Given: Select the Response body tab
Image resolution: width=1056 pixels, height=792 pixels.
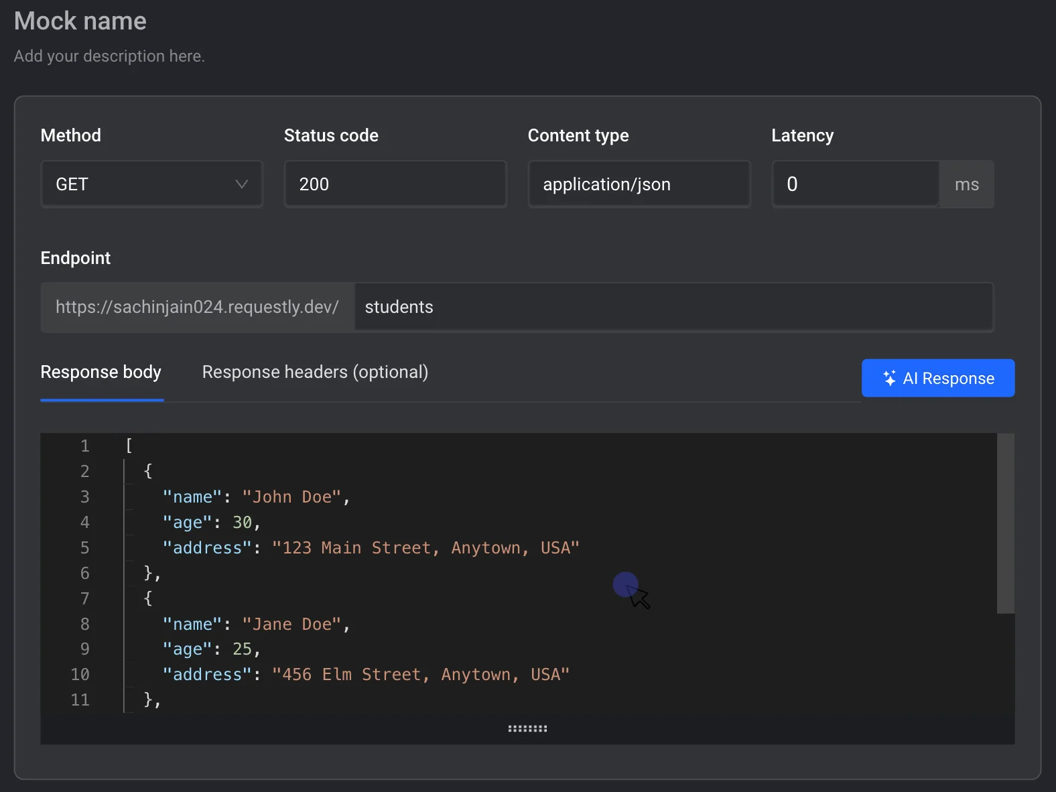Looking at the screenshot, I should [101, 372].
